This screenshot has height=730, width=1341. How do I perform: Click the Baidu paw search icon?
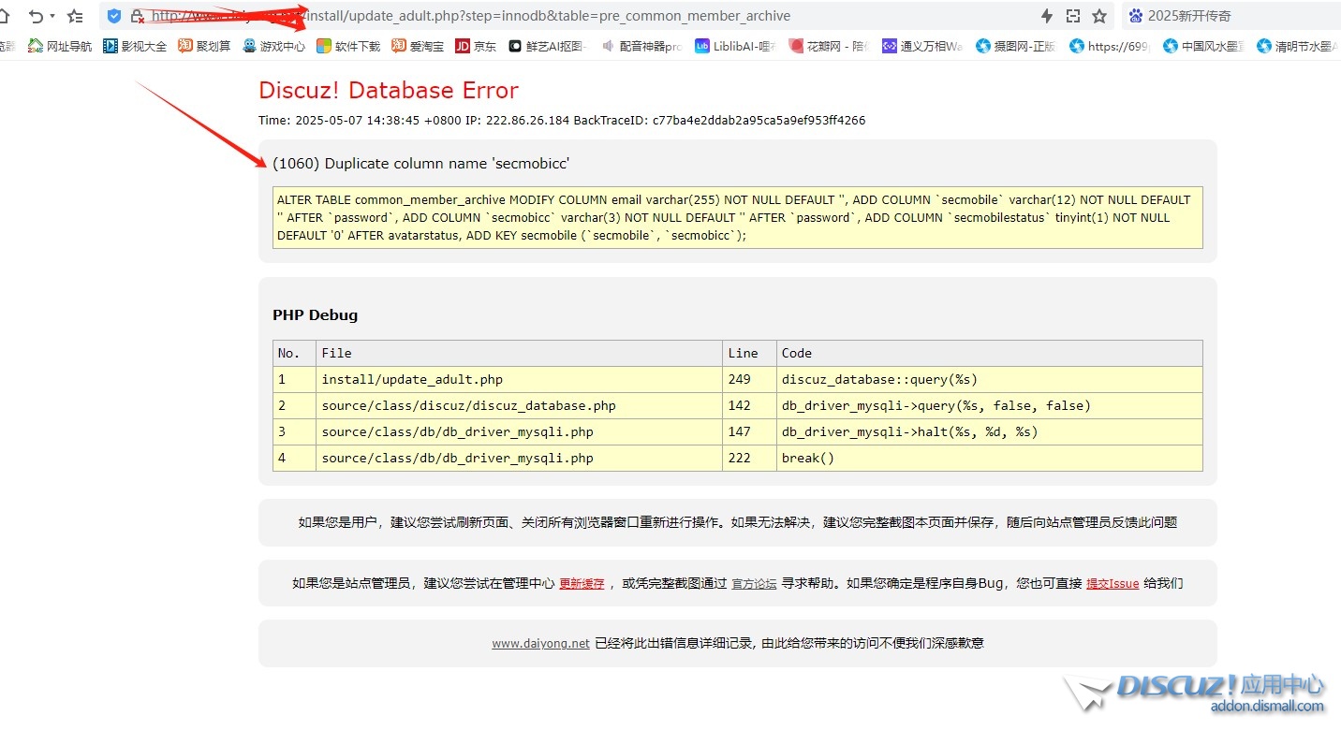pyautogui.click(x=1136, y=16)
